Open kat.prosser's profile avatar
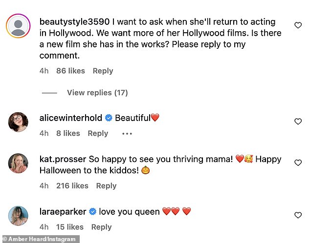 tap(18, 163)
